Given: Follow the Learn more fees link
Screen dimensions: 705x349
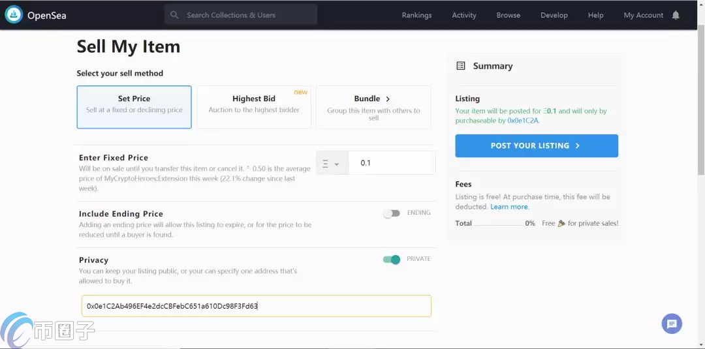Looking at the screenshot, I should tap(509, 207).
